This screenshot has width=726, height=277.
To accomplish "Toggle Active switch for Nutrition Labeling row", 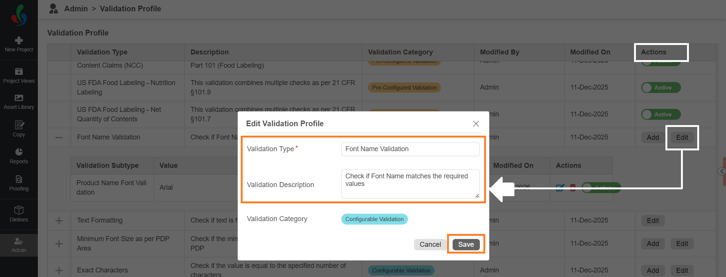I will [661, 88].
